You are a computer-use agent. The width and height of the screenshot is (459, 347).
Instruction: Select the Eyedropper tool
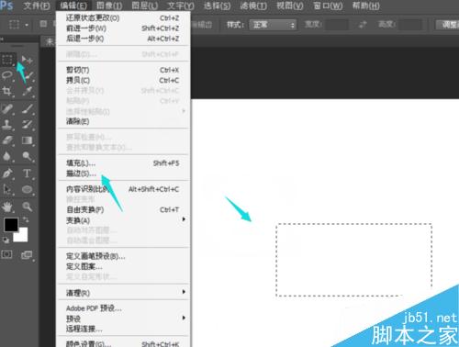28,91
